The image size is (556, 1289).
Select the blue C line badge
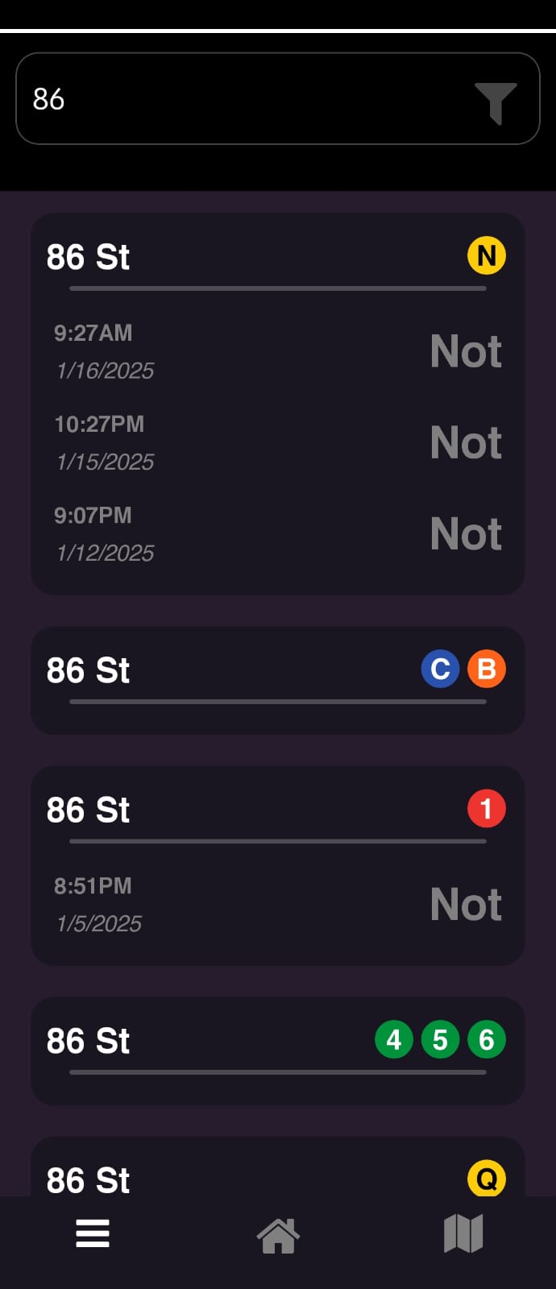(440, 669)
